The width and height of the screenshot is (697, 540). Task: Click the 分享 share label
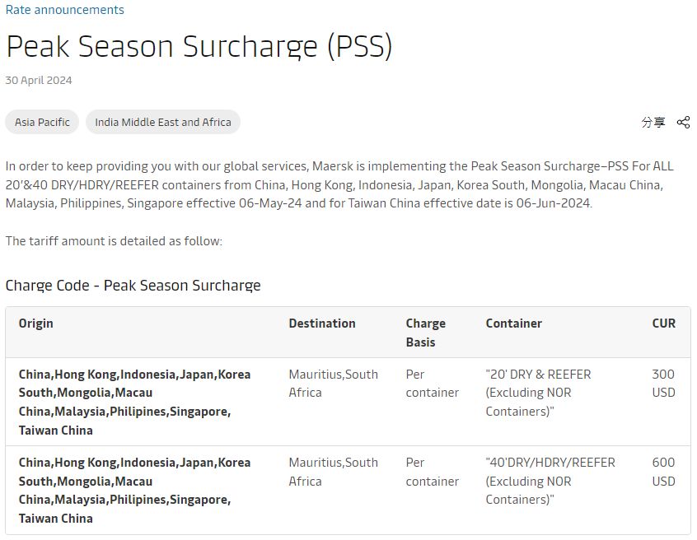pos(653,122)
